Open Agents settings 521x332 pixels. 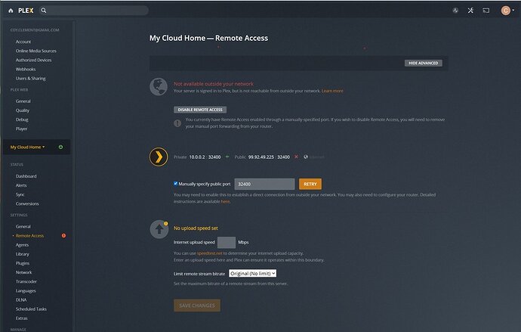pos(22,245)
